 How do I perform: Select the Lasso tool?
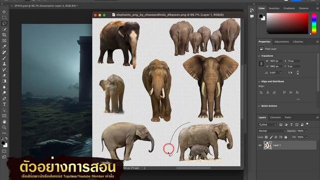tap(4, 23)
